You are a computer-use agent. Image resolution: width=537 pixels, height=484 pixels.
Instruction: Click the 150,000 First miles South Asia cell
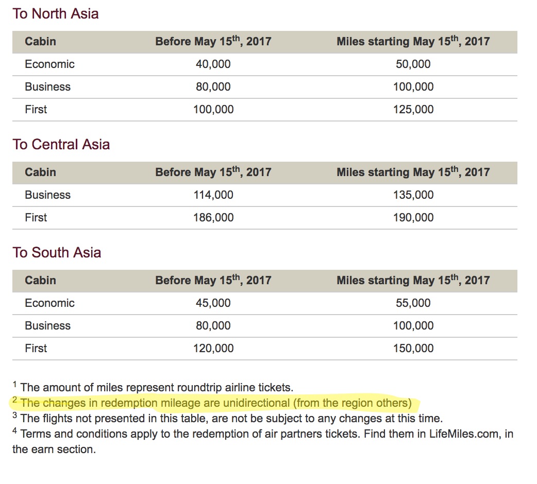pos(413,348)
